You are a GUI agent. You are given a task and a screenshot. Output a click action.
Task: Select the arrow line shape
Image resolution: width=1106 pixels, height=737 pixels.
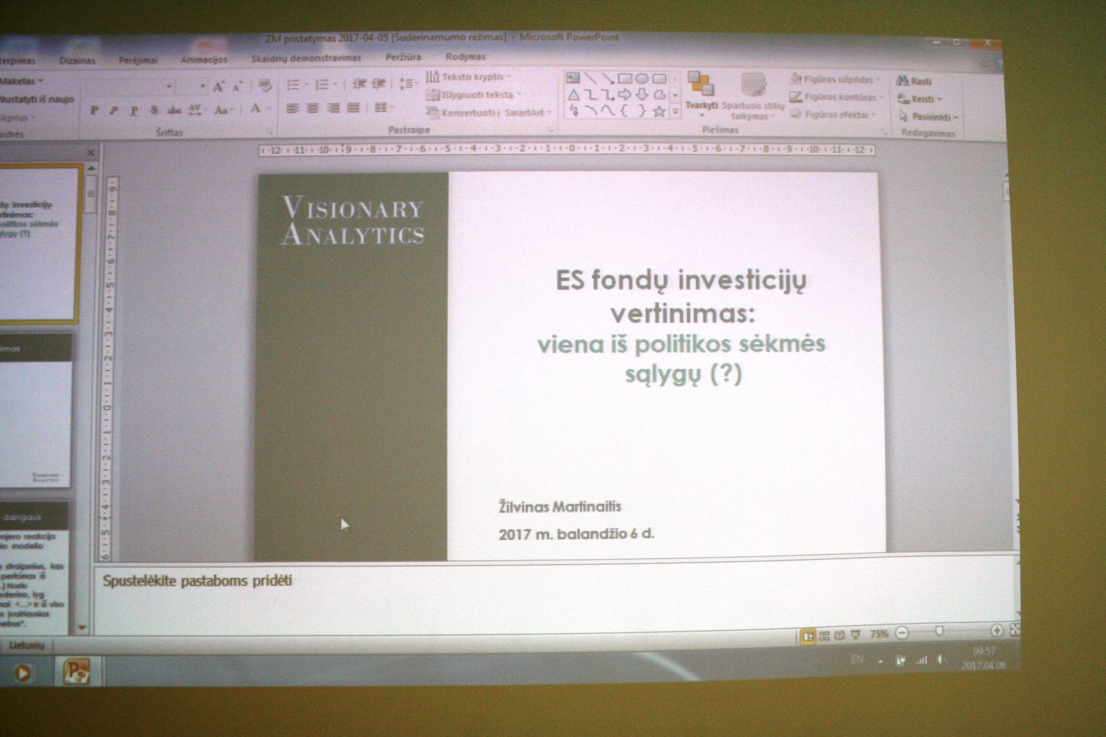[608, 79]
